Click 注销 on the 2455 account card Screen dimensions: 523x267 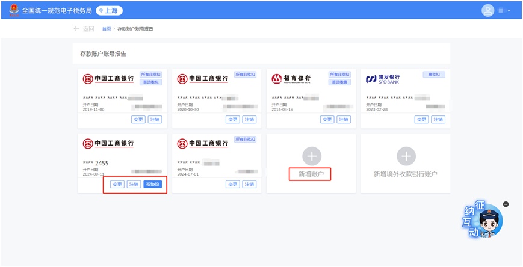tap(134, 185)
